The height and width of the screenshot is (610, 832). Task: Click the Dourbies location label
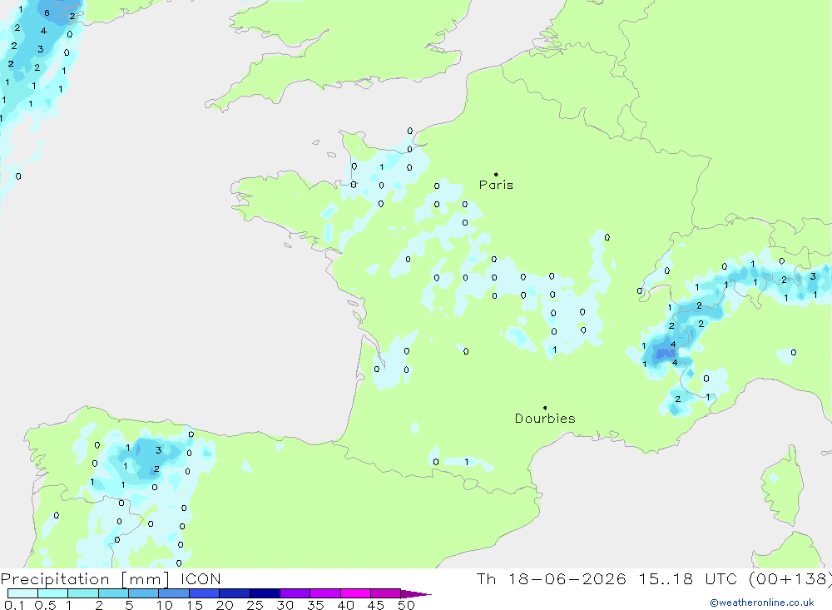(545, 419)
